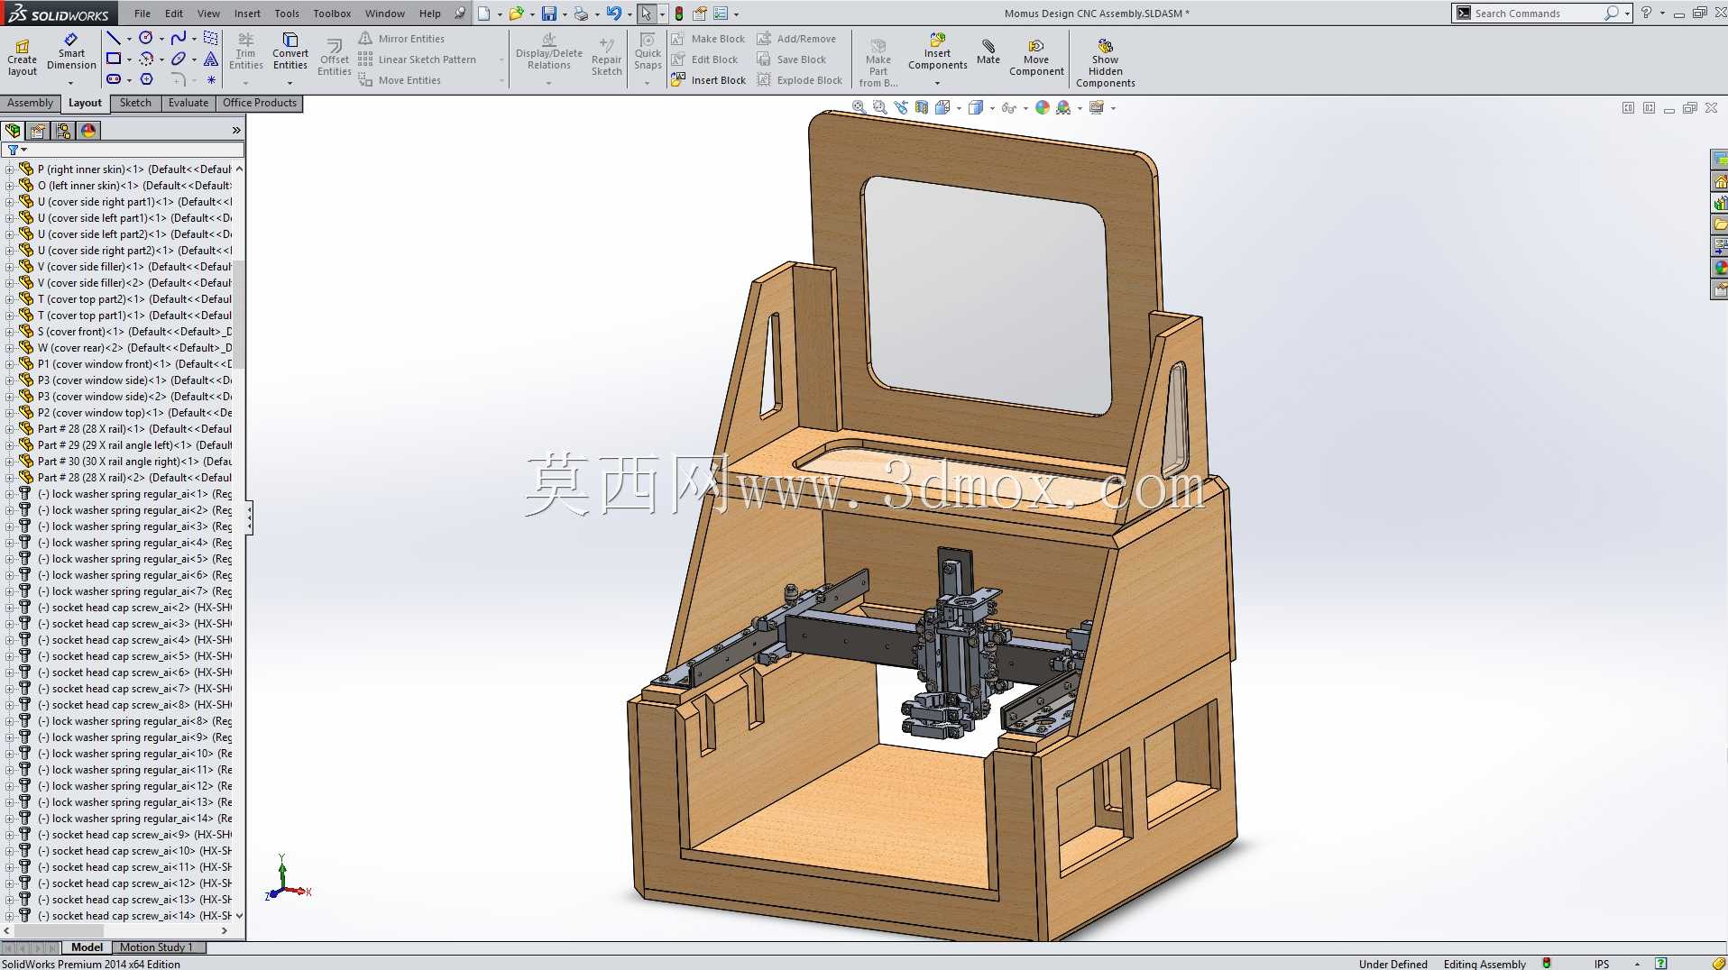1728x970 pixels.
Task: Open the PropertyManager panel tab
Action: tap(38, 131)
